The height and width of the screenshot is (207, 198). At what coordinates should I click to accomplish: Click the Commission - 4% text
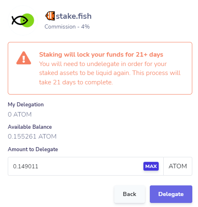coord(67,26)
